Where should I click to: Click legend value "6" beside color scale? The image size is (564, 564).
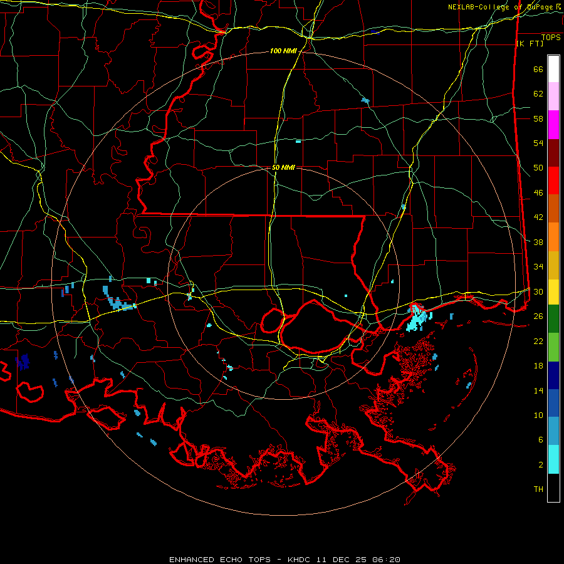541,440
